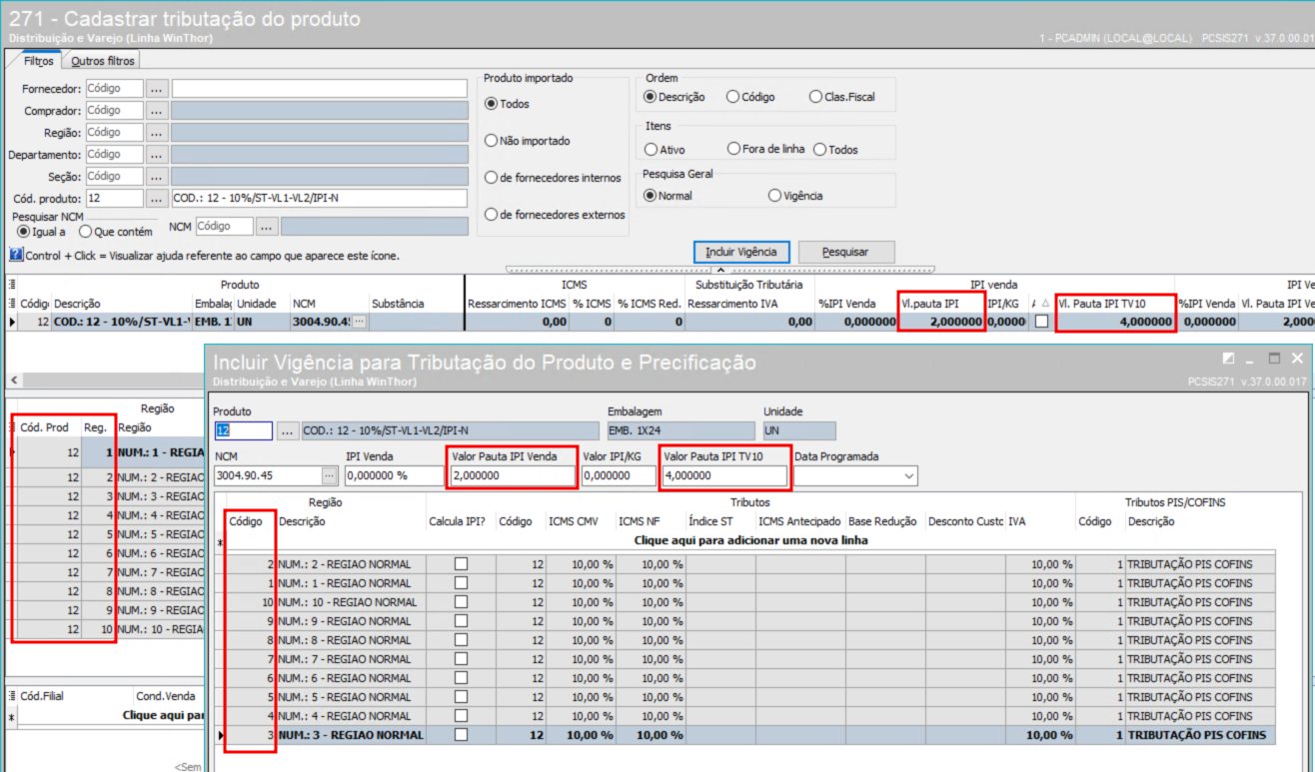Image resolution: width=1315 pixels, height=772 pixels.
Task: Tick Calcula IPI? checkbox for NUM.: 3 row
Action: pos(461,735)
